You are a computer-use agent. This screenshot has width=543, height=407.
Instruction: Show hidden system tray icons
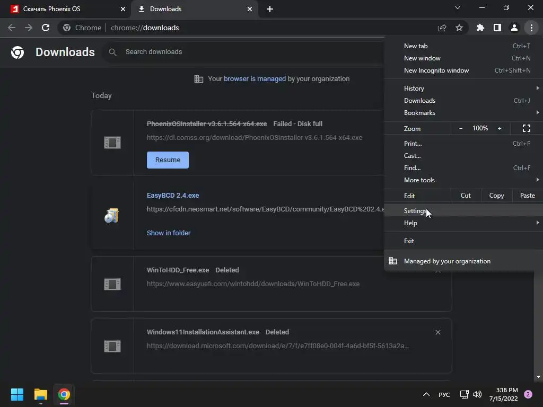(x=426, y=394)
